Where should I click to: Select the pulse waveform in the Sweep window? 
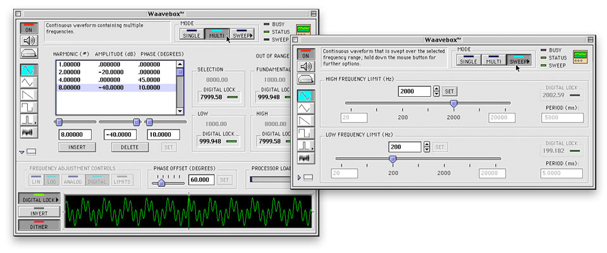[x=306, y=145]
